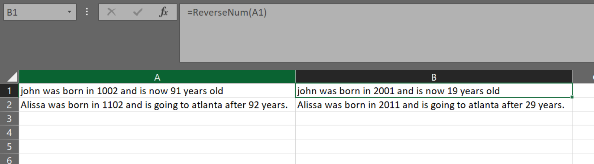Click the Select All triangle corner
This screenshot has width=594, height=164.
click(12, 77)
